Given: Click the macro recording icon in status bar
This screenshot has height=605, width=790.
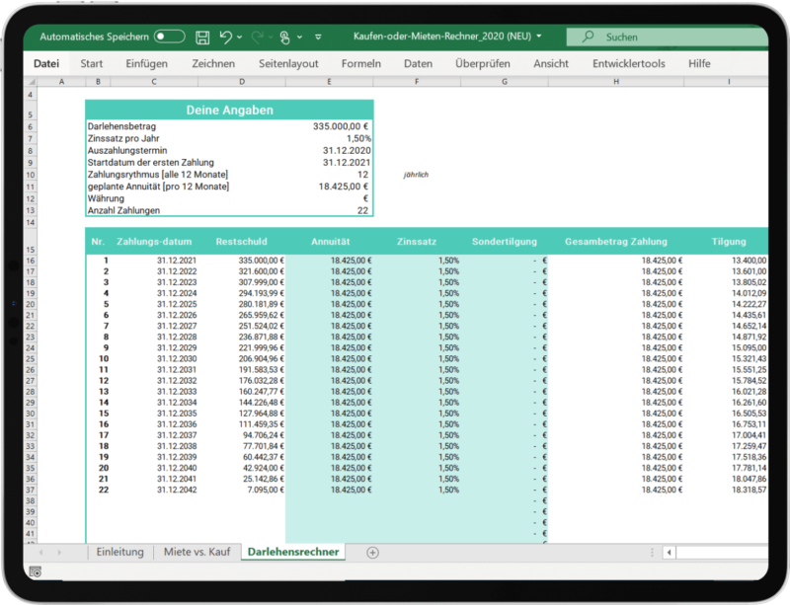Looking at the screenshot, I should point(37,571).
